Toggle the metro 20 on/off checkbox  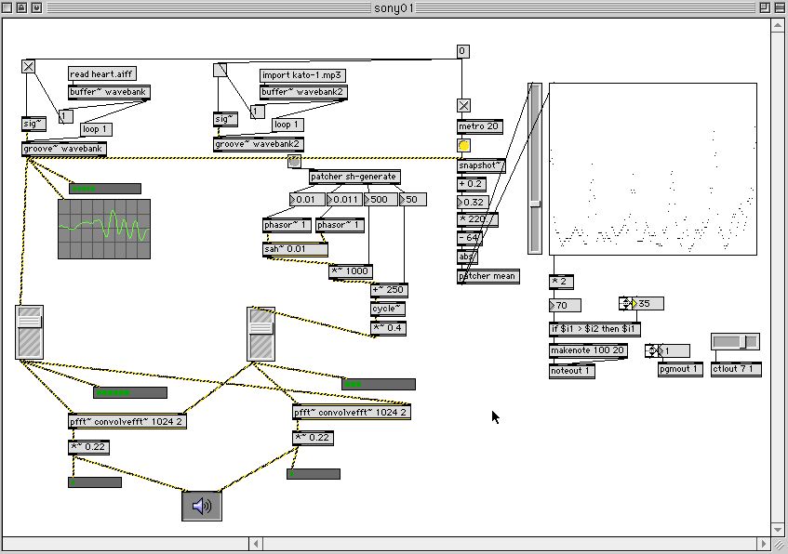(464, 106)
